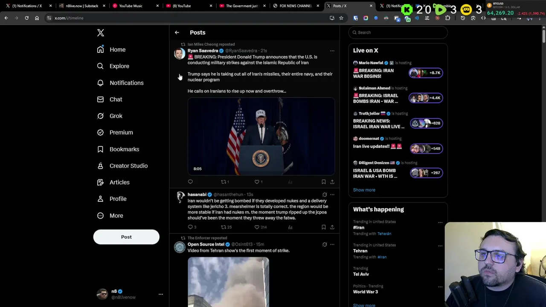
Task: Switch to the FOX NEWS CHANNEL tab
Action: pyautogui.click(x=296, y=6)
